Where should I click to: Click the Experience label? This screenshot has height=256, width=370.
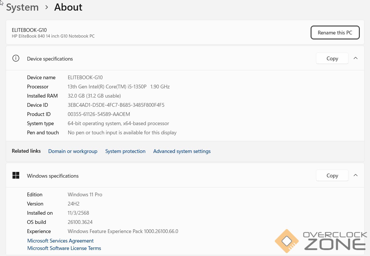39,231
